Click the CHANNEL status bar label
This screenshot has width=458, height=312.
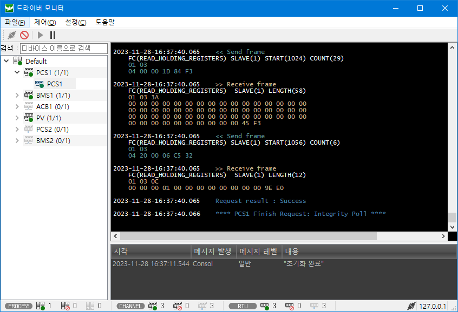(130, 306)
